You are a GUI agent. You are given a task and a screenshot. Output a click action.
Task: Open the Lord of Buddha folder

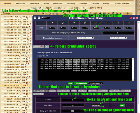[63, 91]
